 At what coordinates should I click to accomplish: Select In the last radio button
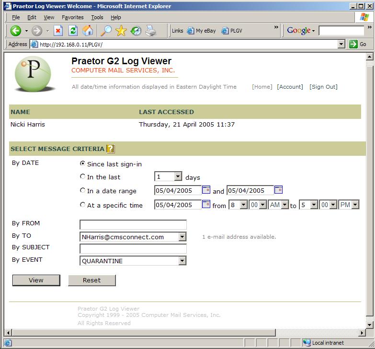point(82,176)
